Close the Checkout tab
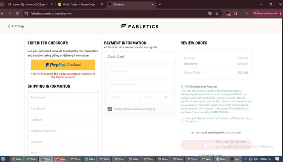 tap(152, 4)
